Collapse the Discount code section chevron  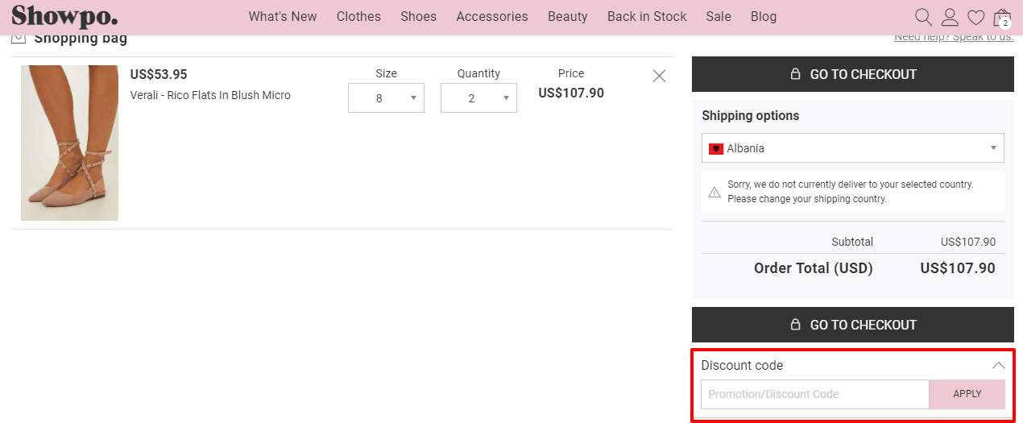coord(999,366)
